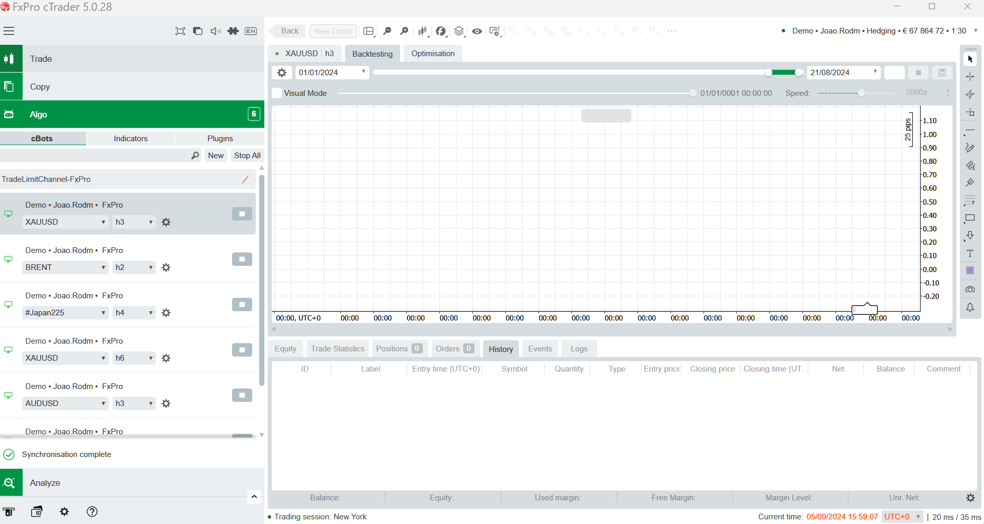Select the cursor pointer drawing tool
984x524 pixels.
pos(970,59)
